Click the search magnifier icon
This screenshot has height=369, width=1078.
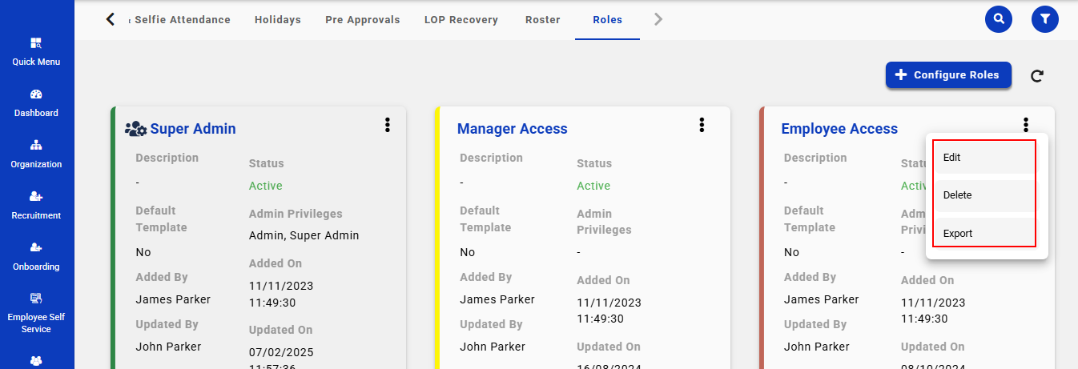coord(998,18)
